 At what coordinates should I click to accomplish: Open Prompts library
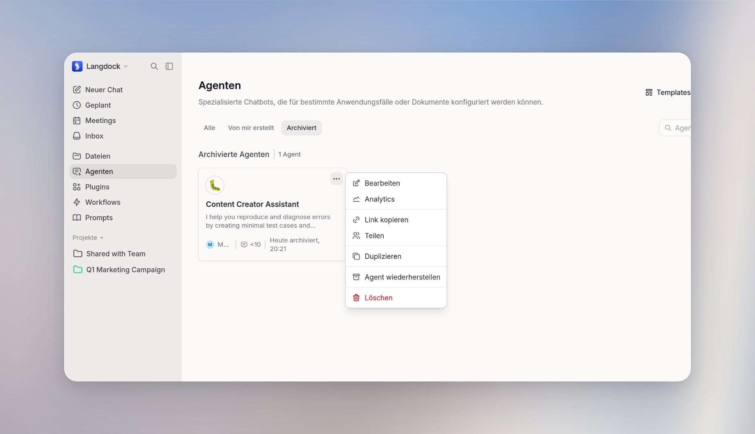click(123, 218)
